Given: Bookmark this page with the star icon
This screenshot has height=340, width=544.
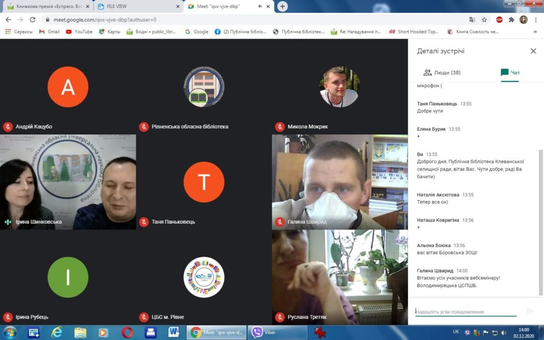Looking at the screenshot, I should point(484,20).
